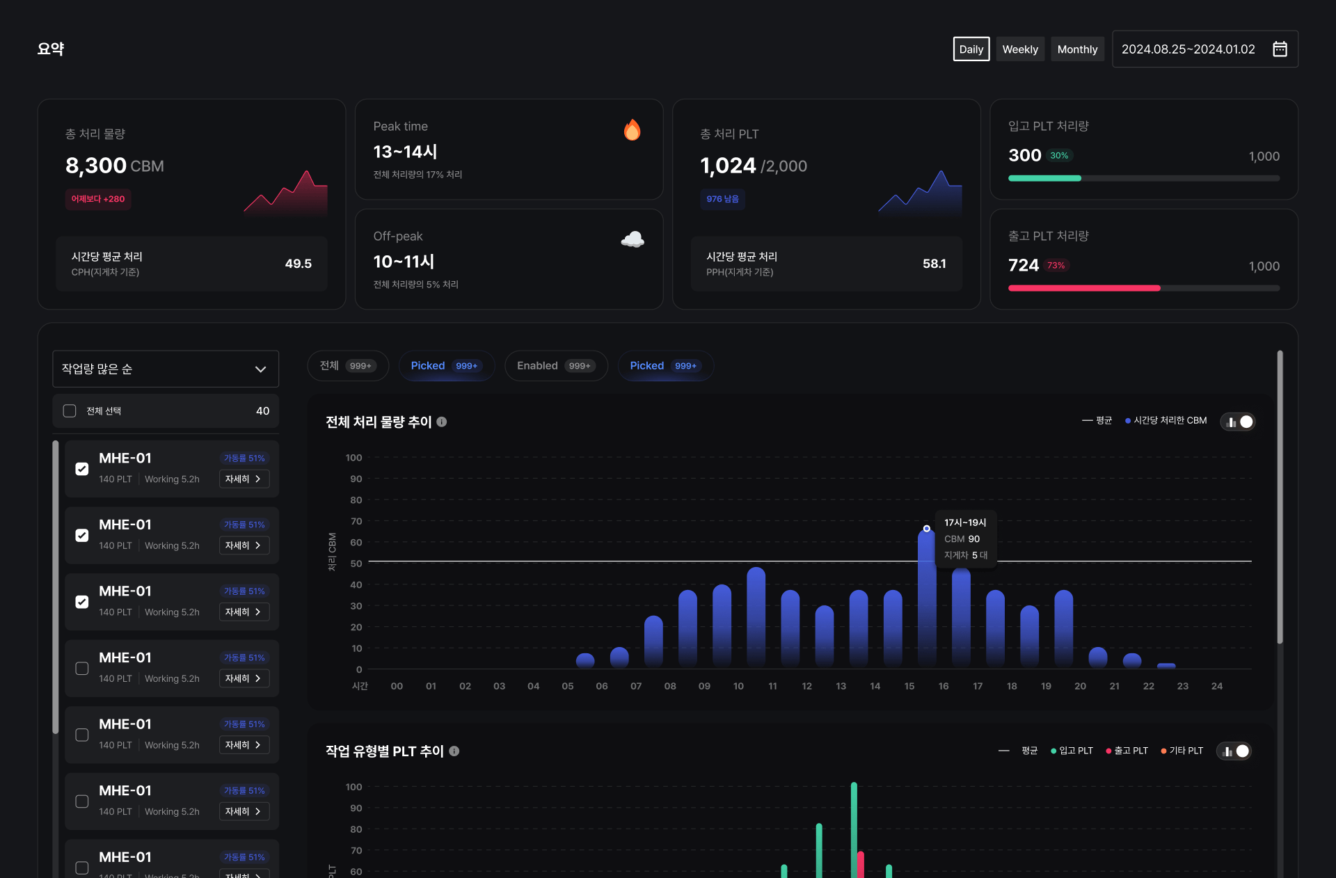Viewport: 1336px width, 878px height.
Task: Click the 17시 bar peak data point
Action: 926,529
